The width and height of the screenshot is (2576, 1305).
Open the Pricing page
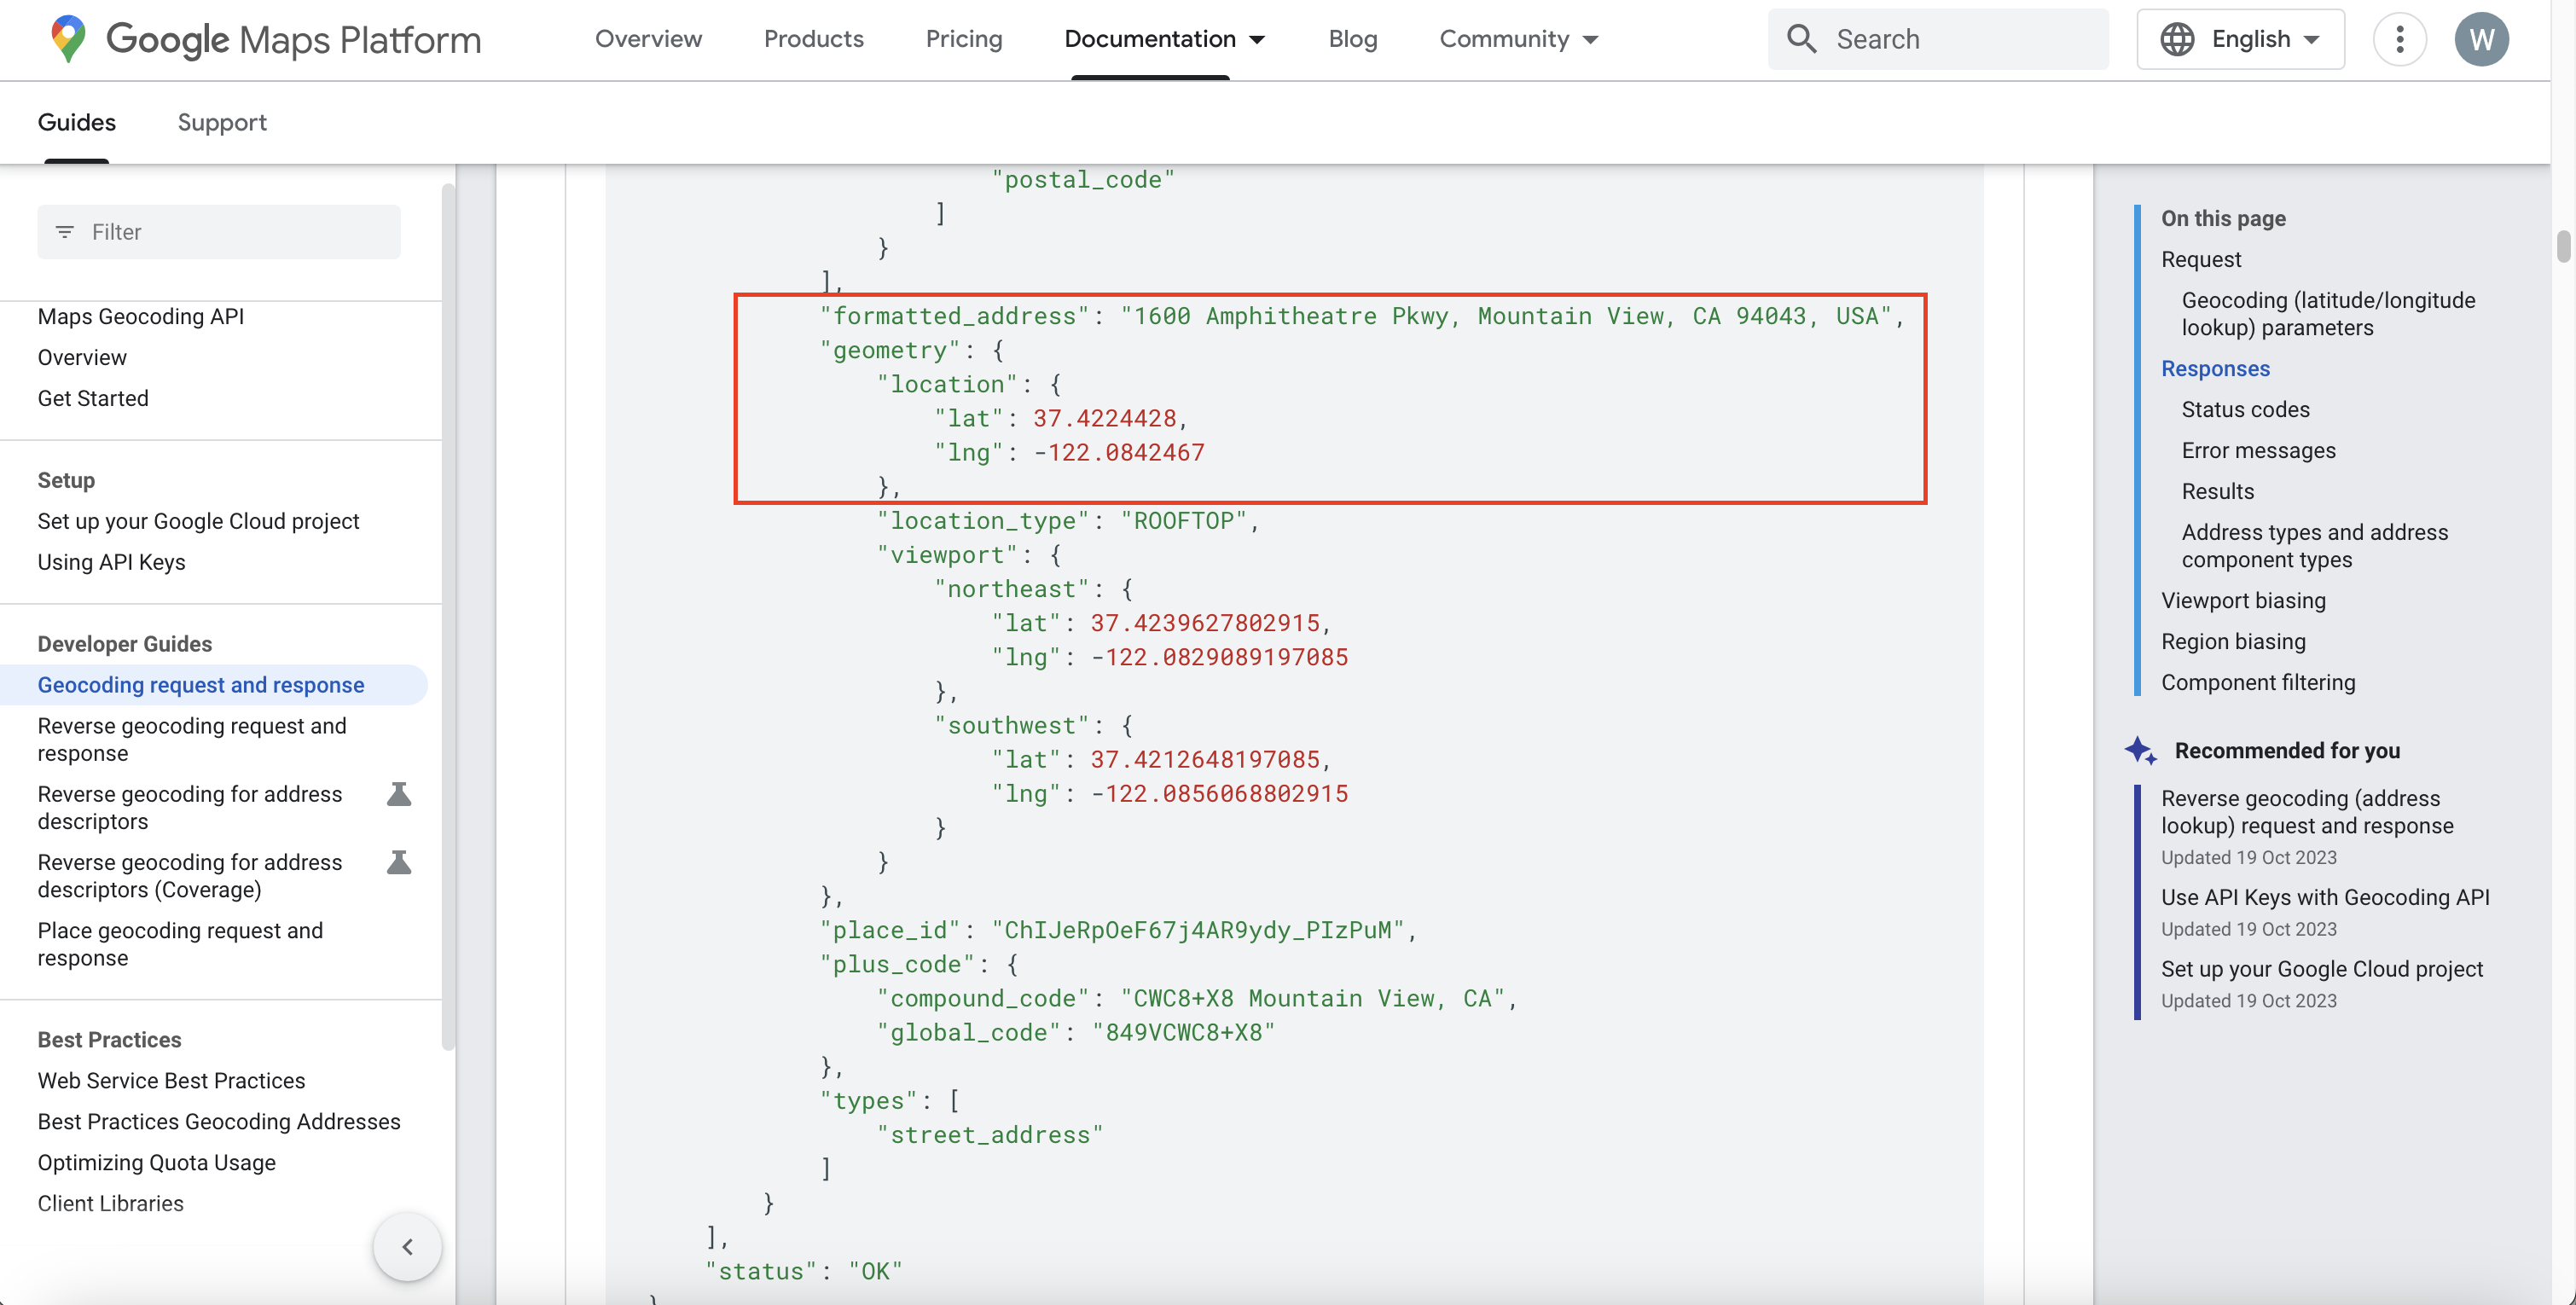point(963,39)
